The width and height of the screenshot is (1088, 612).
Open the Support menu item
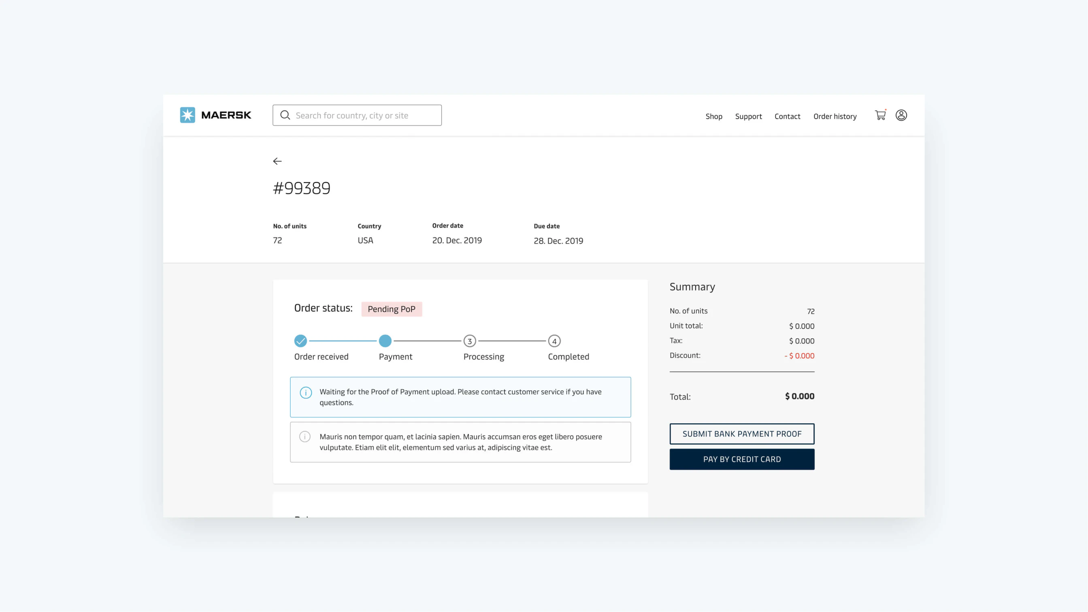(x=748, y=117)
